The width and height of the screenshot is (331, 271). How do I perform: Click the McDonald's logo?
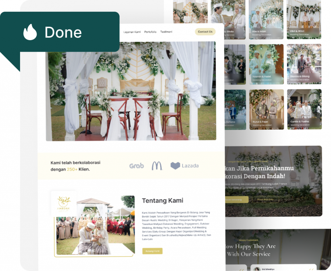tap(157, 166)
